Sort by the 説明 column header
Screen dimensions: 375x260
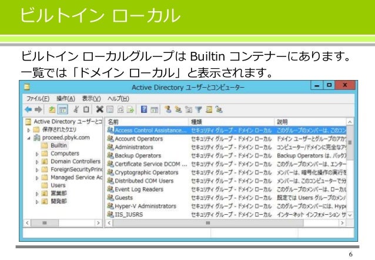[310, 122]
